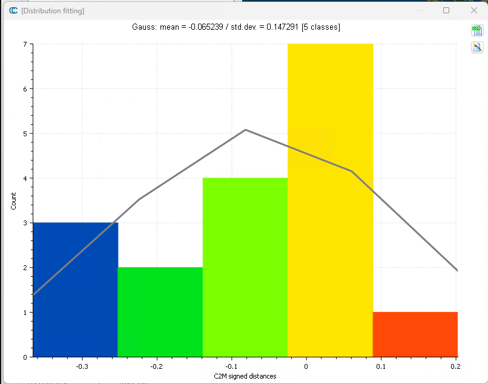The height and width of the screenshot is (384, 488).
Task: Click the -0.1 x-axis tick label
Action: (231, 366)
